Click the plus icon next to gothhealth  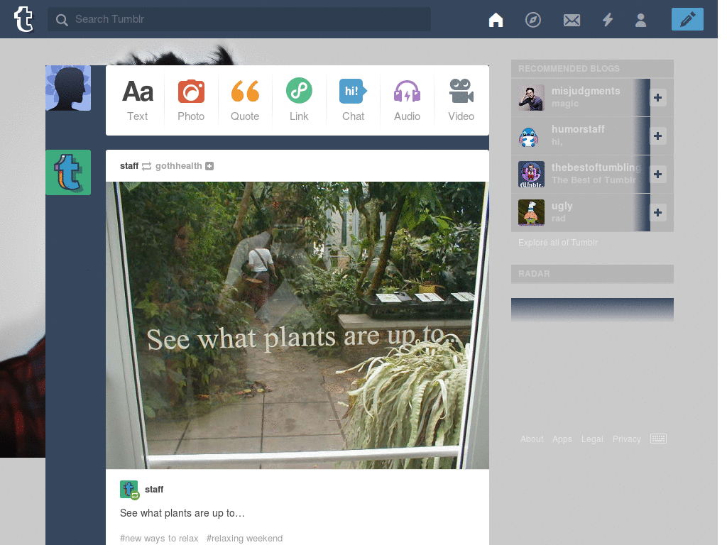pyautogui.click(x=209, y=166)
